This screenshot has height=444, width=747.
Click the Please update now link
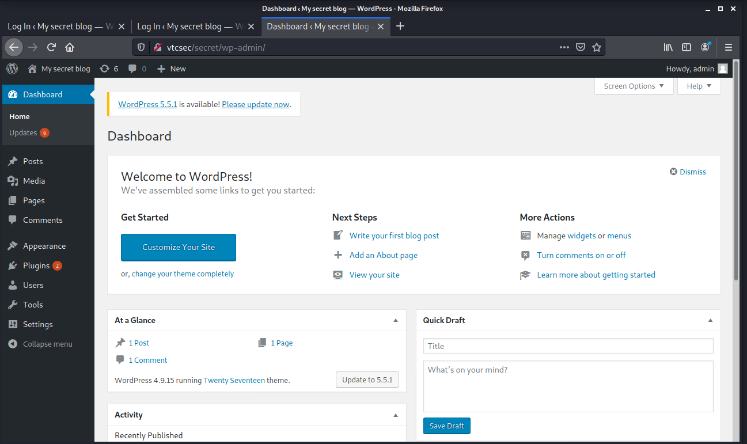(x=255, y=104)
